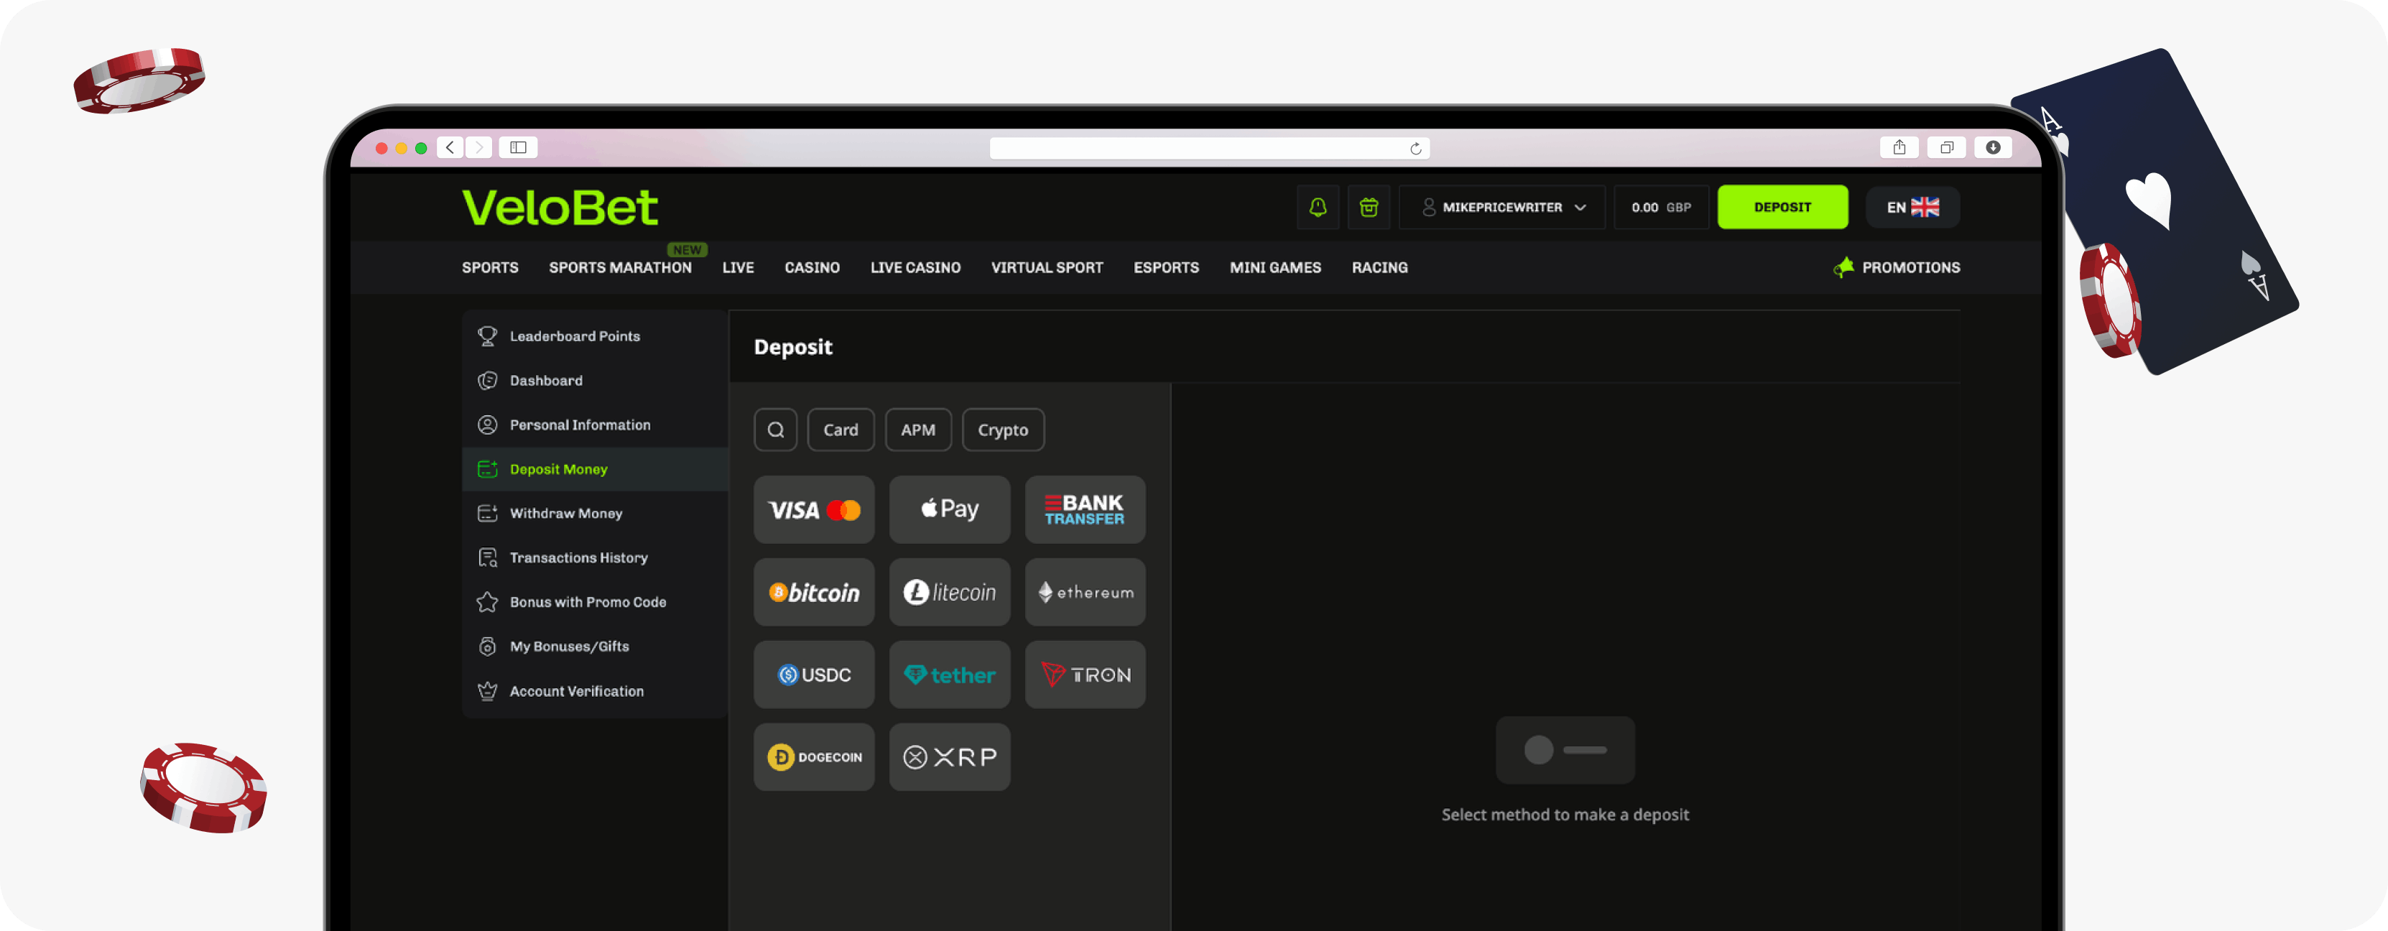2388x931 pixels.
Task: Select the Visa Mastercard payment method
Action: [814, 510]
